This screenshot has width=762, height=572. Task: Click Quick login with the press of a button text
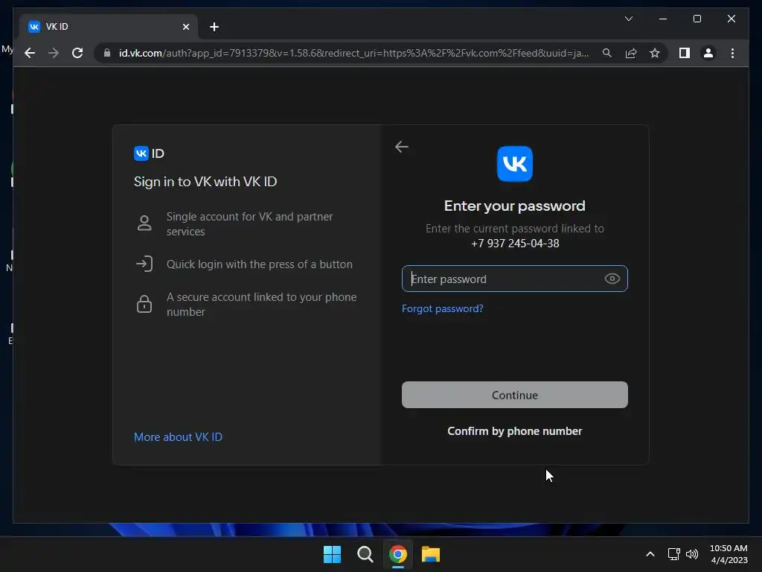click(x=260, y=264)
